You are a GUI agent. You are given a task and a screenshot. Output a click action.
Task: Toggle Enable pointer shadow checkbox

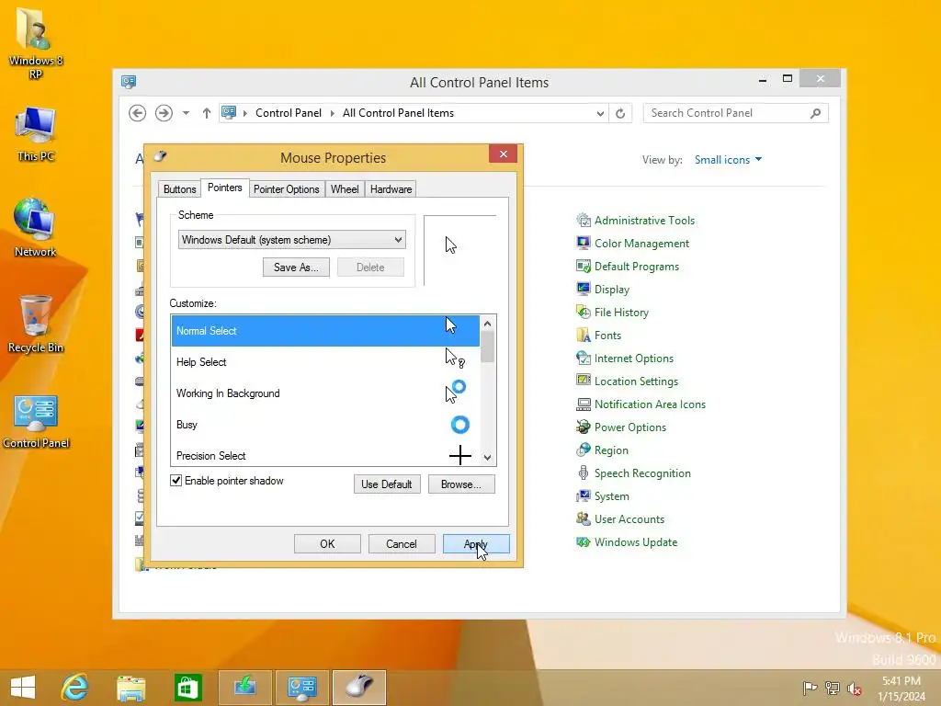point(176,480)
